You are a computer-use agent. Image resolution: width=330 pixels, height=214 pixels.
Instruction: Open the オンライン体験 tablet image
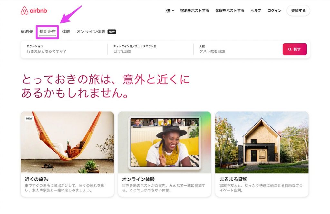click(165, 142)
